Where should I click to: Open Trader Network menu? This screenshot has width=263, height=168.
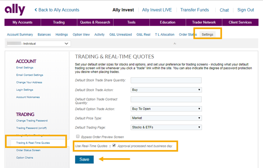tap(204, 22)
